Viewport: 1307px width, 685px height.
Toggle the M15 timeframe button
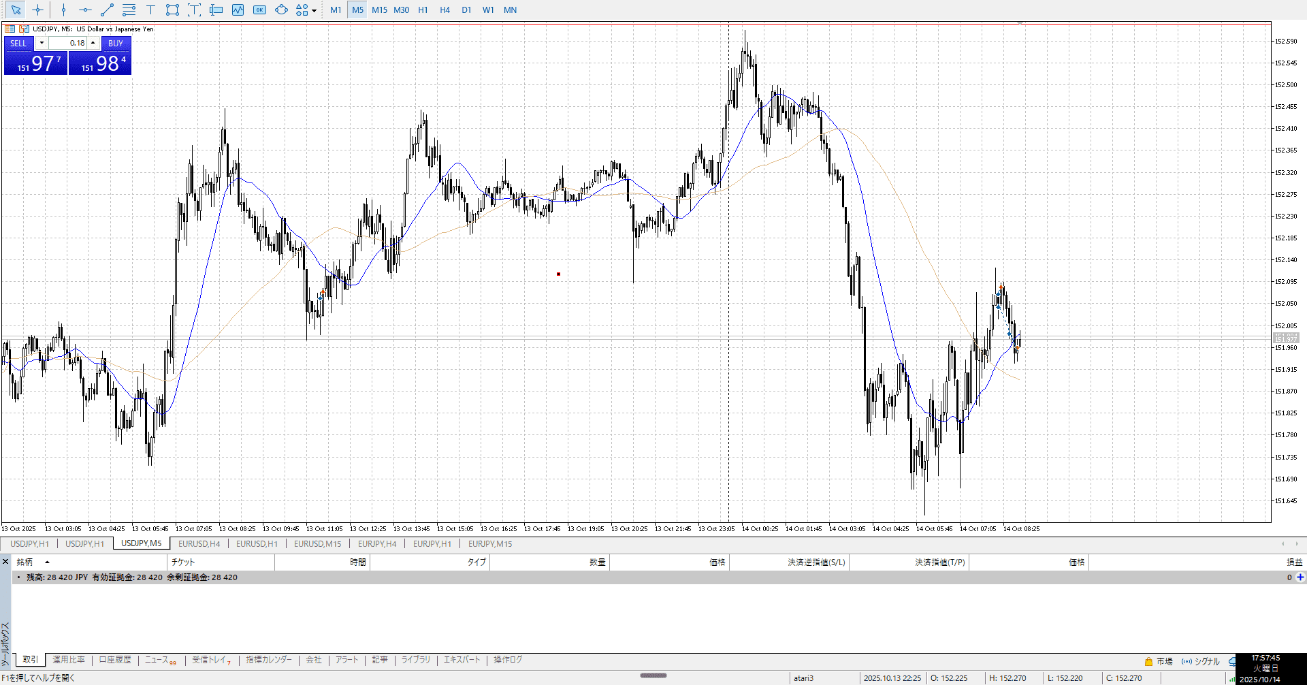pos(379,10)
